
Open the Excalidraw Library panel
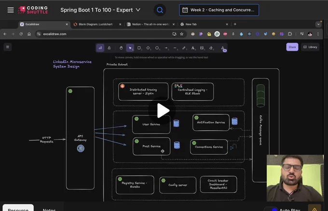tap(310, 47)
